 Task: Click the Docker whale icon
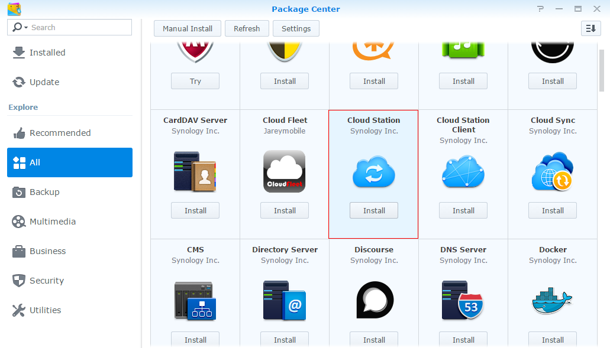click(552, 301)
